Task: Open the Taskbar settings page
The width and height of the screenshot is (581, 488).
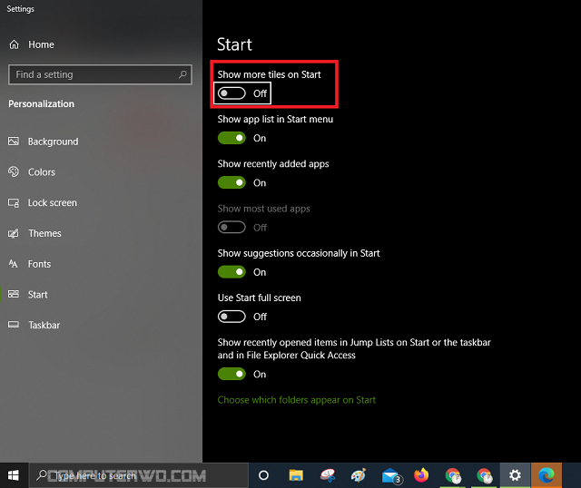Action: [x=44, y=325]
